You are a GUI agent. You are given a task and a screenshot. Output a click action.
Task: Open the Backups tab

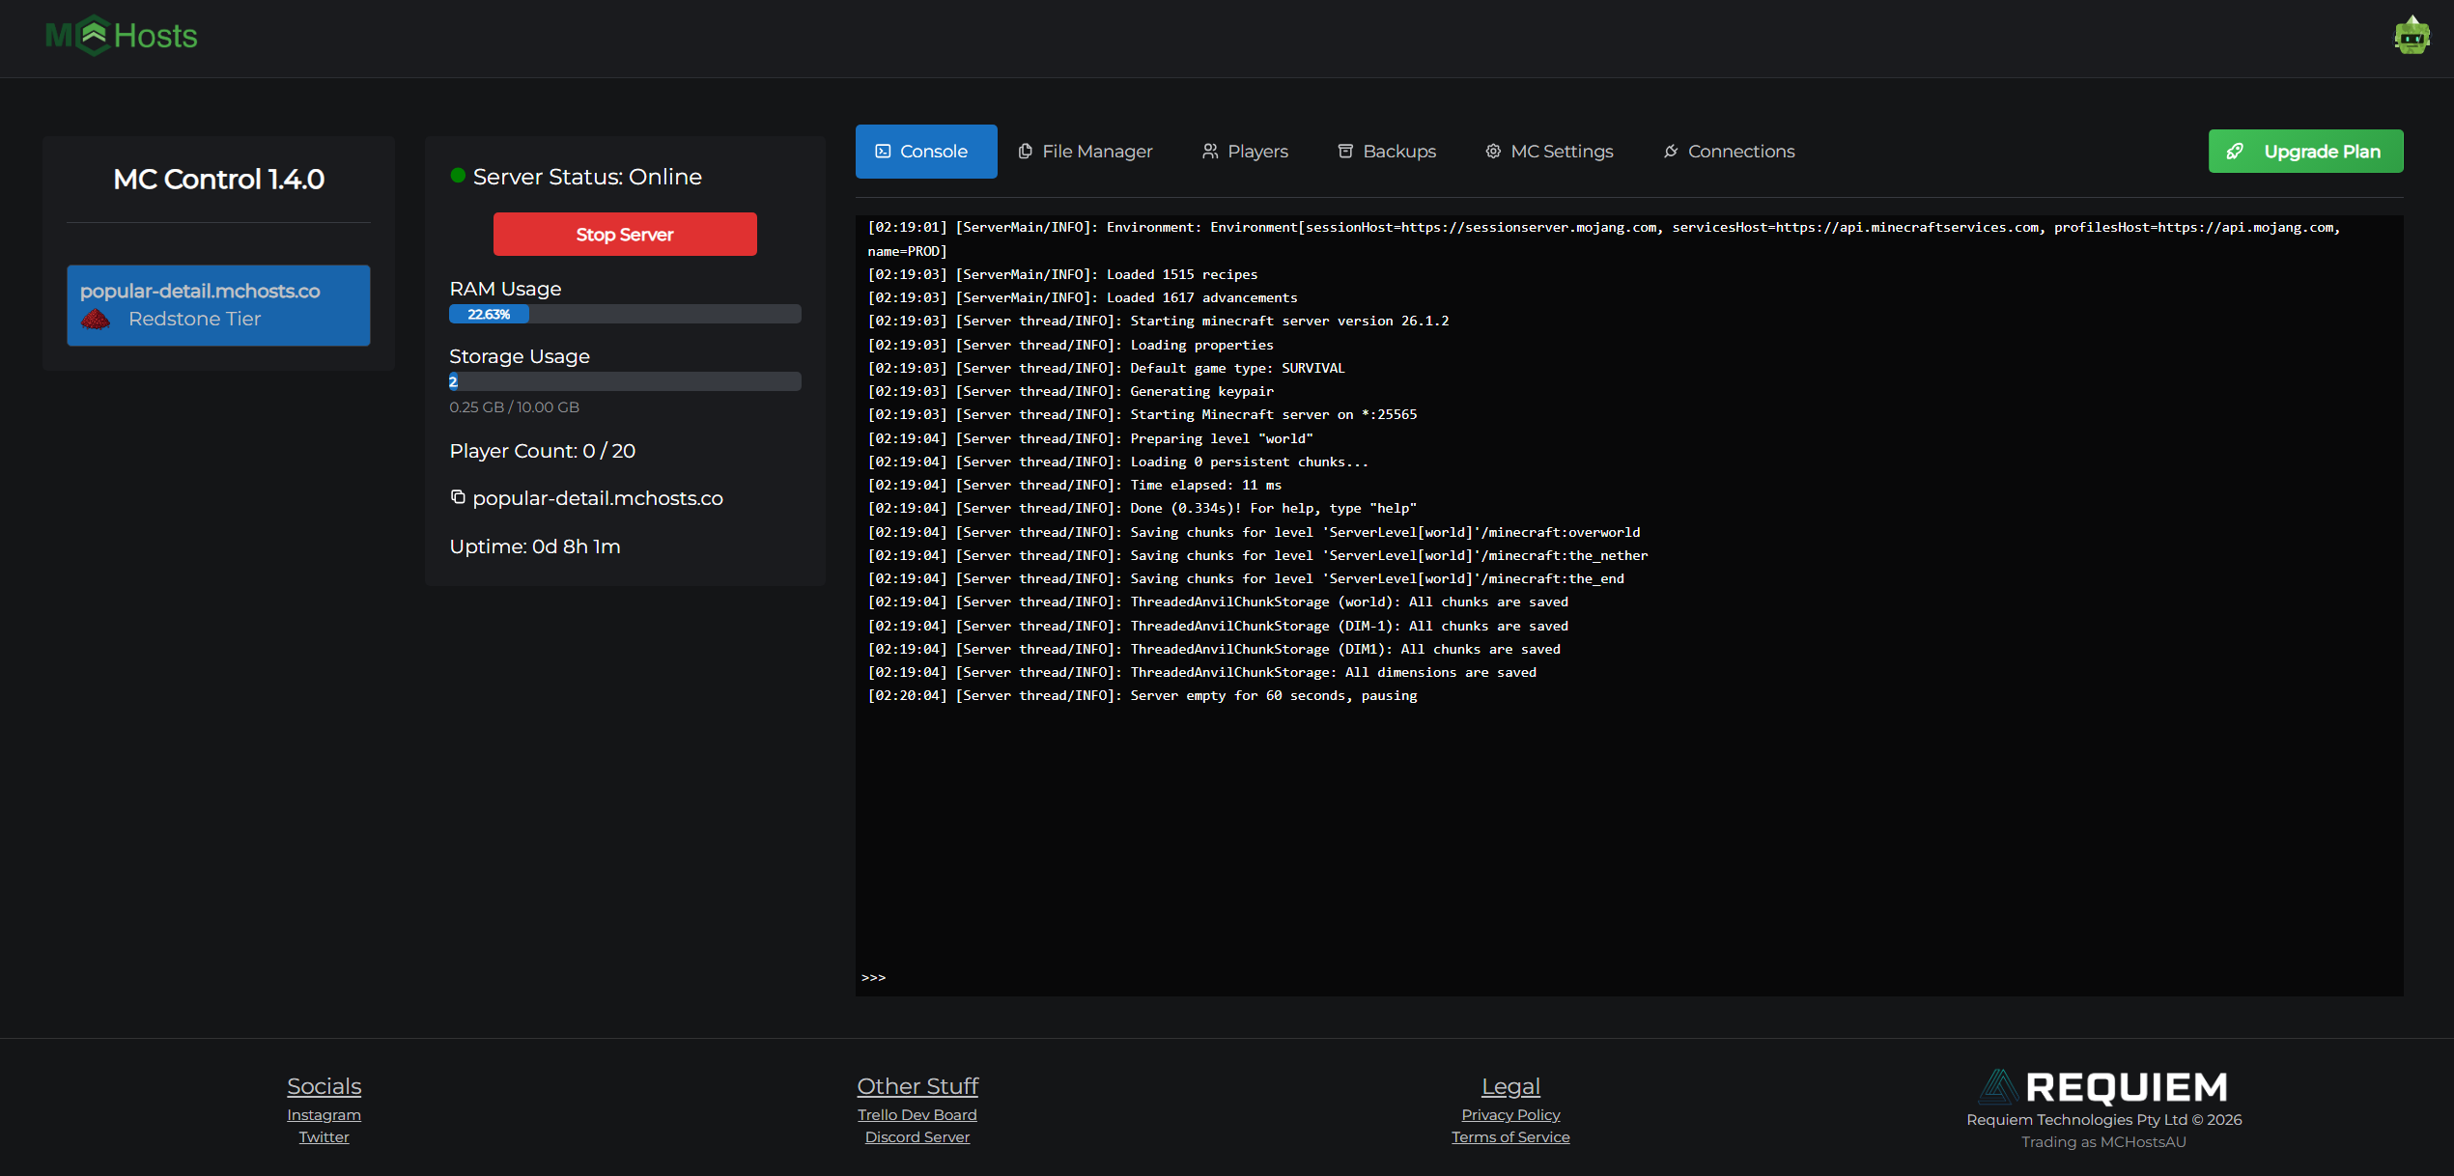[1387, 152]
